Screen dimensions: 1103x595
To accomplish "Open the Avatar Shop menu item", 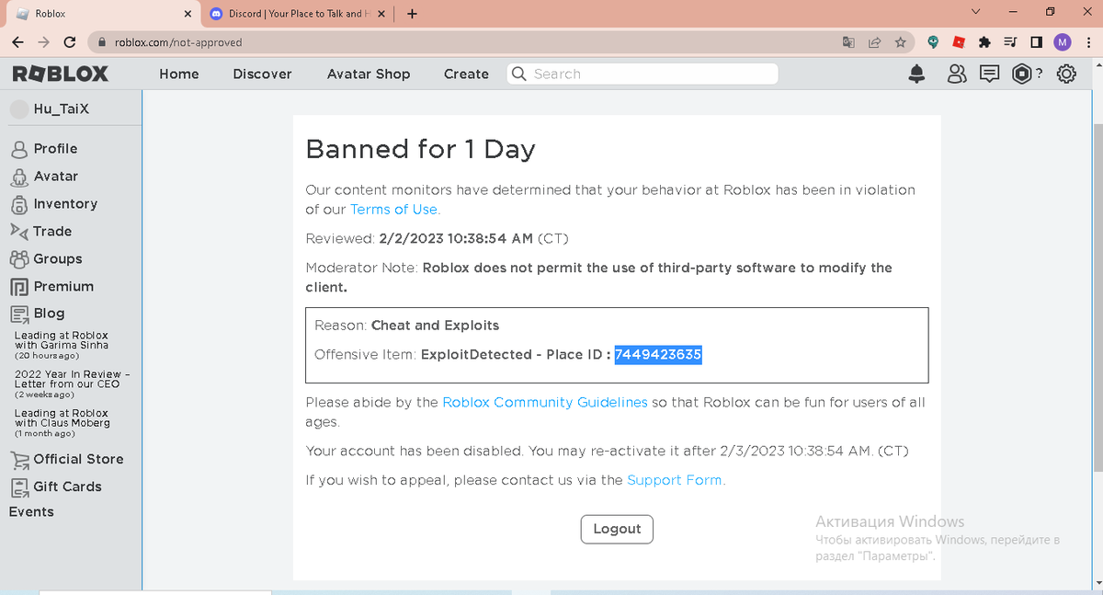I will click(x=369, y=74).
